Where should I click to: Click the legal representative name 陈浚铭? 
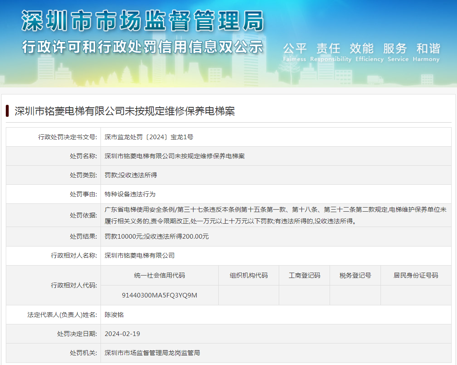[x=114, y=315]
